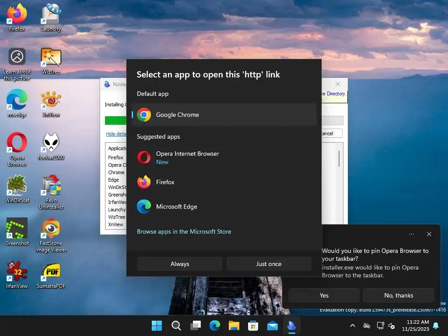Image resolution: width=448 pixels, height=336 pixels.
Task: Close the Ninite installer window
Action: 338,84
